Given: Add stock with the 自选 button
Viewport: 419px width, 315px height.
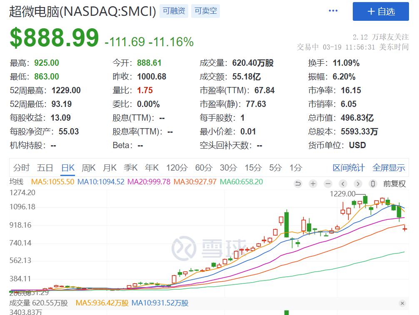Looking at the screenshot, I should 381,11.
